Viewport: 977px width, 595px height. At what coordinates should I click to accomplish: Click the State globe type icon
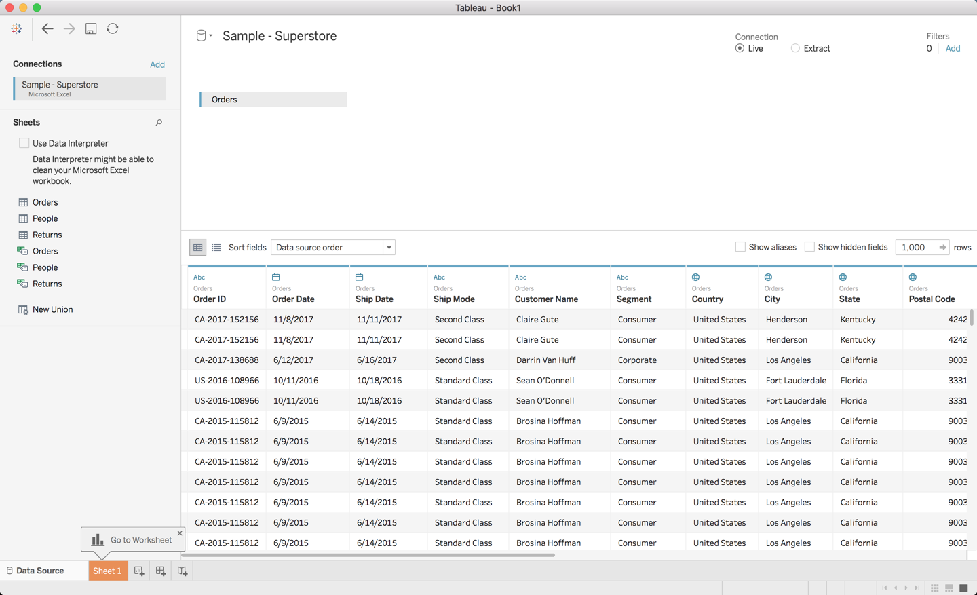[x=843, y=277]
